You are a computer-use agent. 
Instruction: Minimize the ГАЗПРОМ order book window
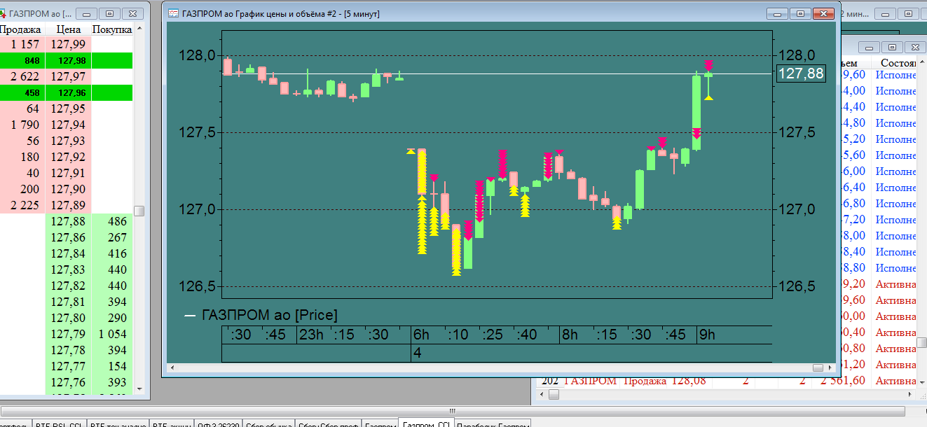click(x=86, y=13)
